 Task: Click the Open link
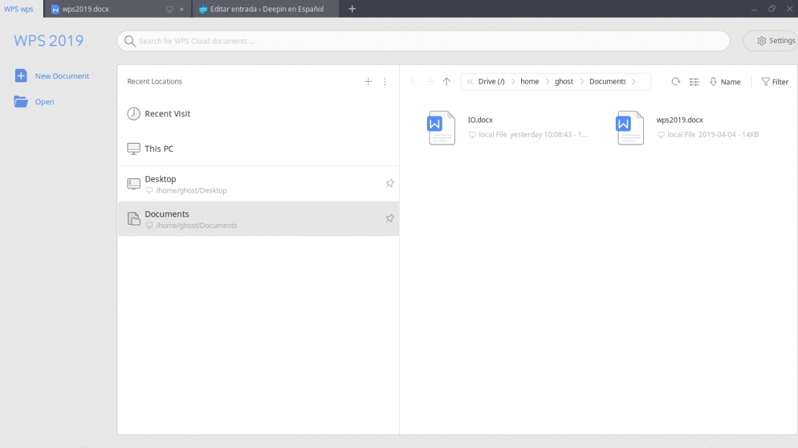[x=45, y=101]
